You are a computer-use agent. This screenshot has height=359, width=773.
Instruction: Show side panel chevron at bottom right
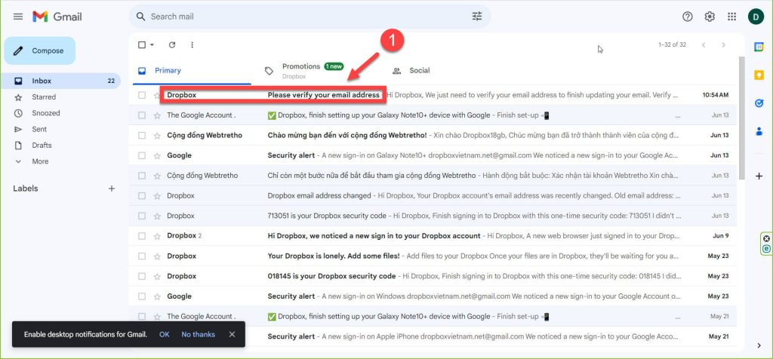[759, 345]
